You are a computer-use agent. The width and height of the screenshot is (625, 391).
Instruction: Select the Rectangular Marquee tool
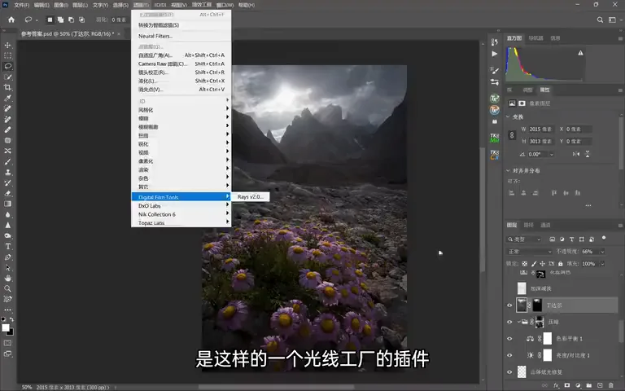[x=7, y=55]
